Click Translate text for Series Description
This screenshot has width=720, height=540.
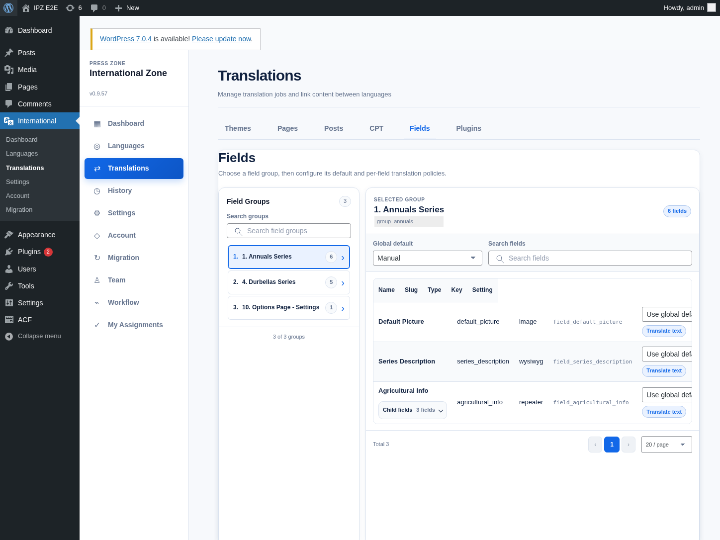pyautogui.click(x=664, y=371)
